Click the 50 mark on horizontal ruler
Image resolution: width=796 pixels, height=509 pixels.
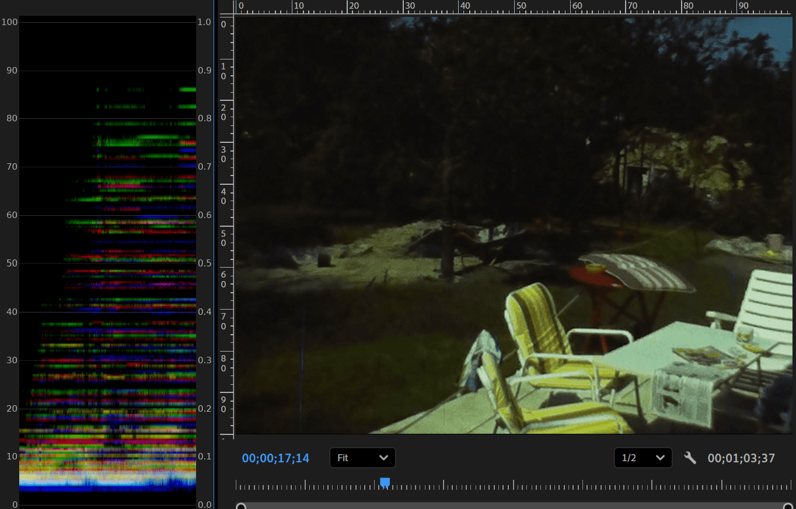520,6
